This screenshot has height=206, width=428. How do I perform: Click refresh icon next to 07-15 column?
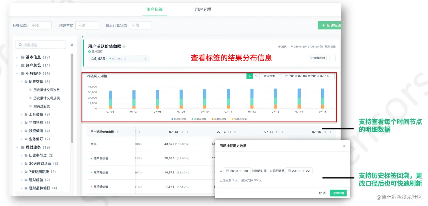click(x=325, y=132)
